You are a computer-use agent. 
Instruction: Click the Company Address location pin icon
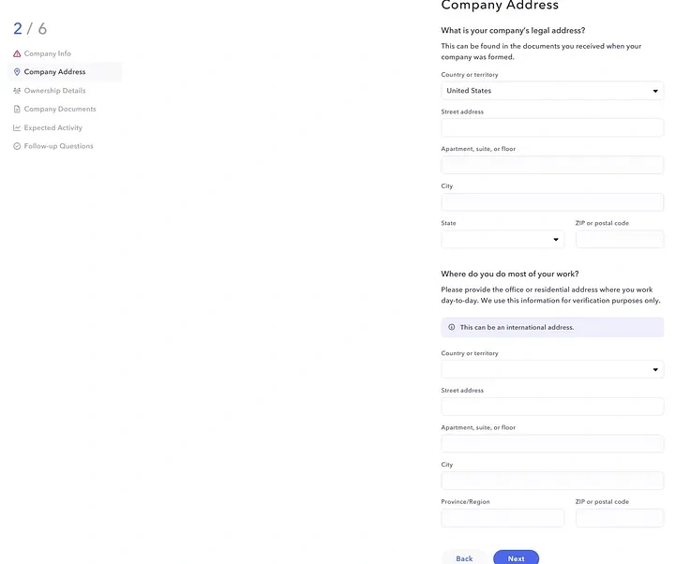coord(17,72)
